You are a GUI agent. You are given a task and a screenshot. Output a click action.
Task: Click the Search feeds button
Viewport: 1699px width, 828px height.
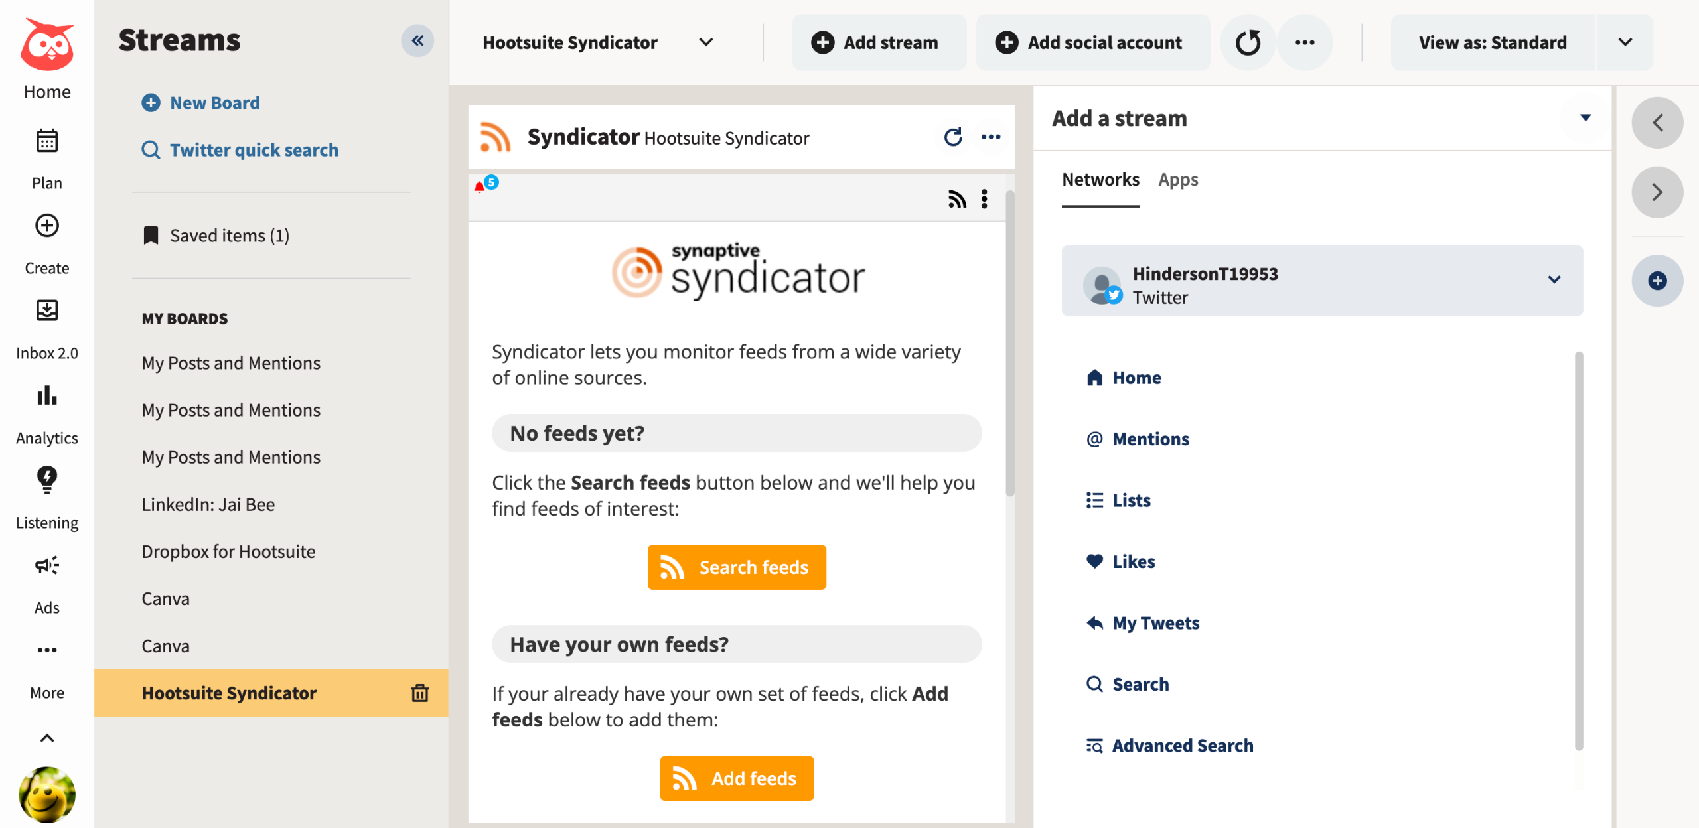(x=737, y=567)
